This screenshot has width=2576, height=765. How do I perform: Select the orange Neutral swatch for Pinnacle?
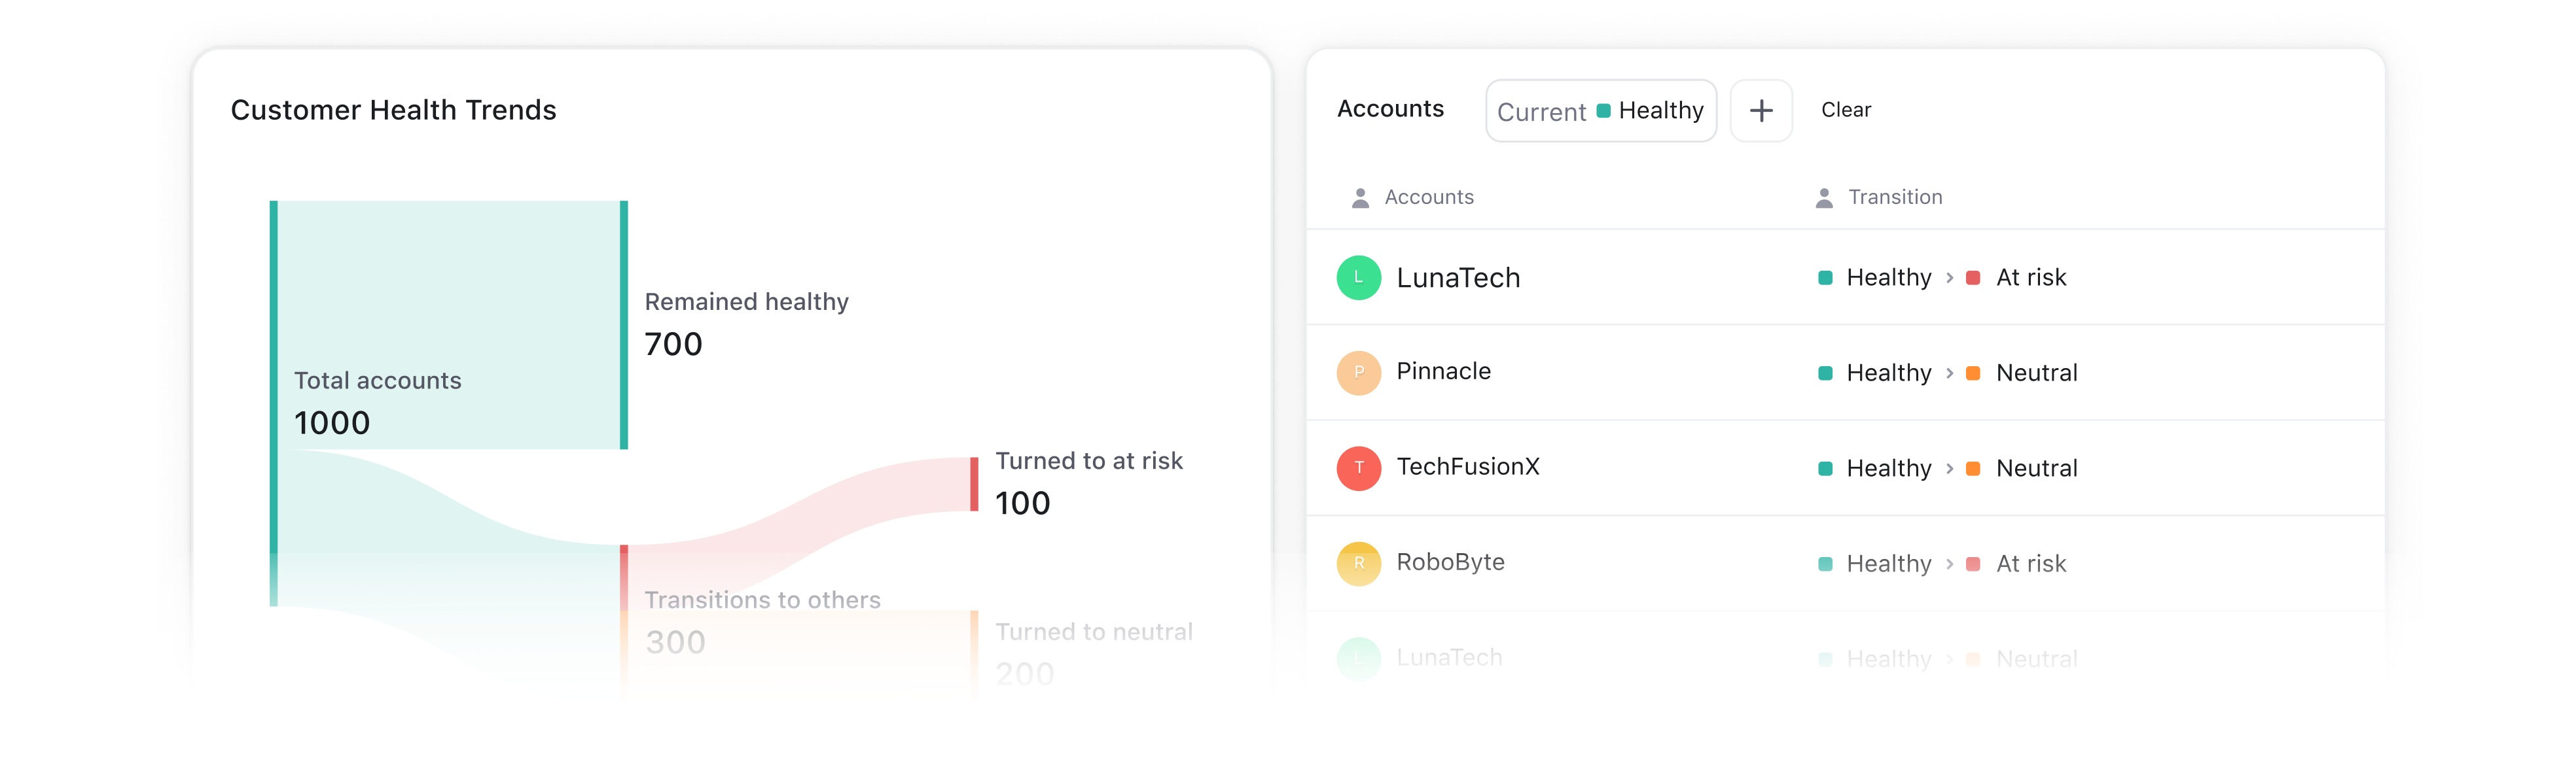(x=1972, y=373)
